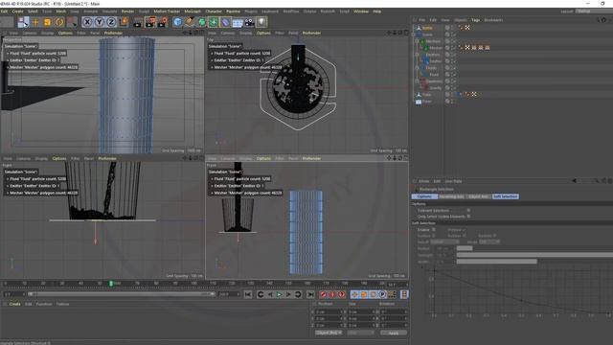
Task: Toggle the Autokeying icon
Action: [x=332, y=294]
